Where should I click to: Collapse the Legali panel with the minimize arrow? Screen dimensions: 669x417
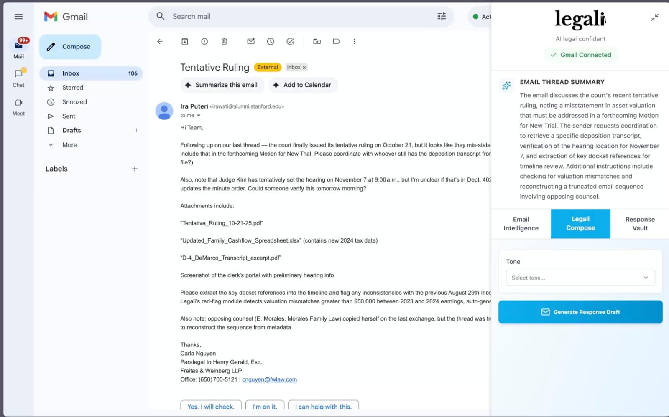(x=654, y=18)
